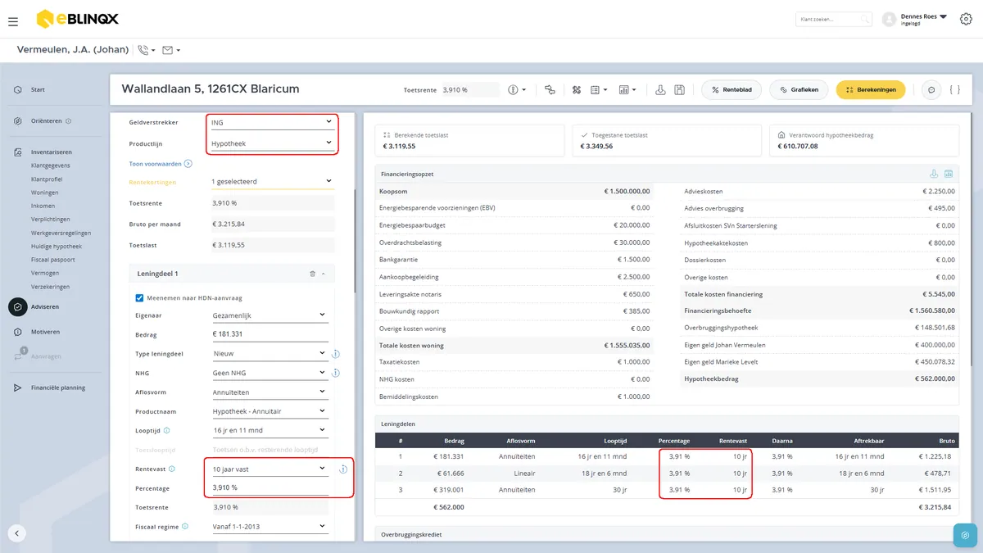
Task: Open Huidige hypotheek in sidebar
Action: pos(57,247)
